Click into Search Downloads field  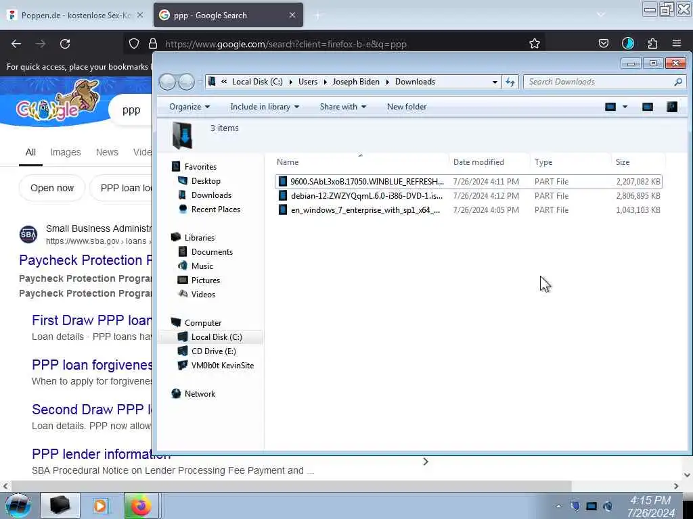pyautogui.click(x=599, y=82)
